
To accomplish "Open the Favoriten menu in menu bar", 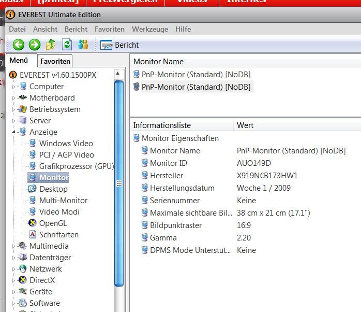I will coord(110,30).
